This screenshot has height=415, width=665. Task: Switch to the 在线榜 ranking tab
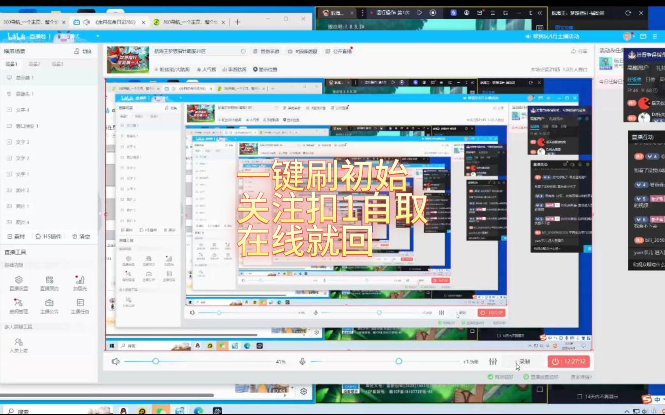[634, 79]
